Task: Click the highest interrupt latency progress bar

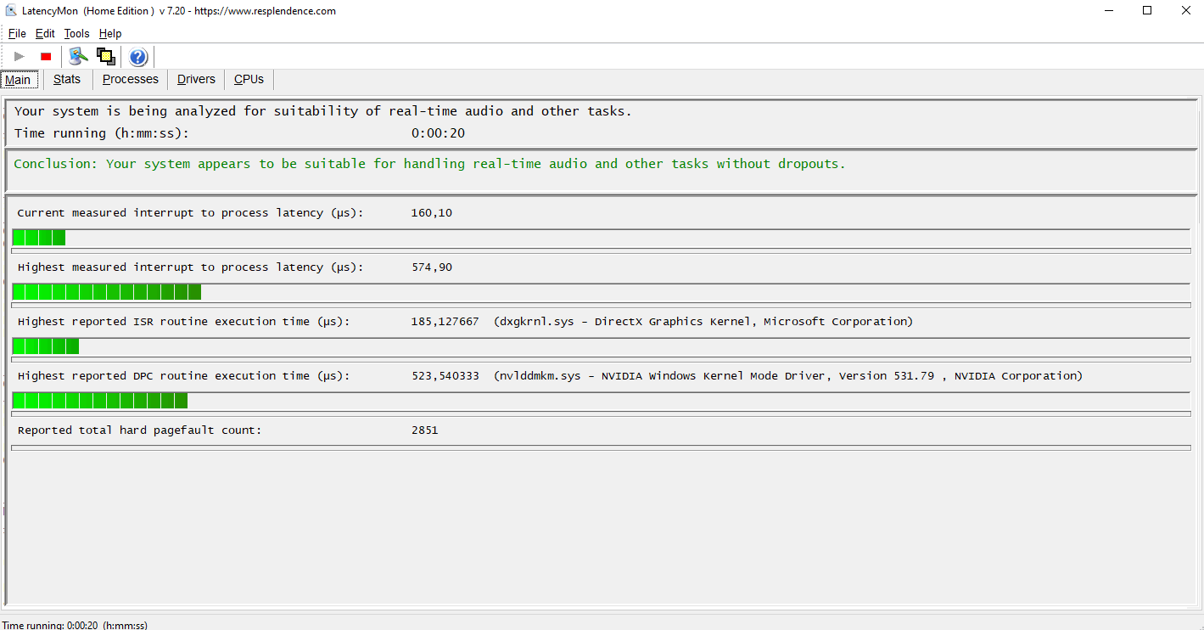Action: [601, 292]
